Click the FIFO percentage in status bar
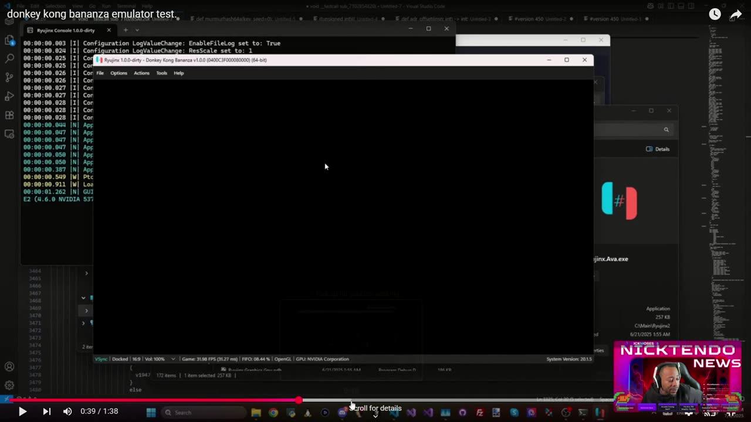 point(255,359)
